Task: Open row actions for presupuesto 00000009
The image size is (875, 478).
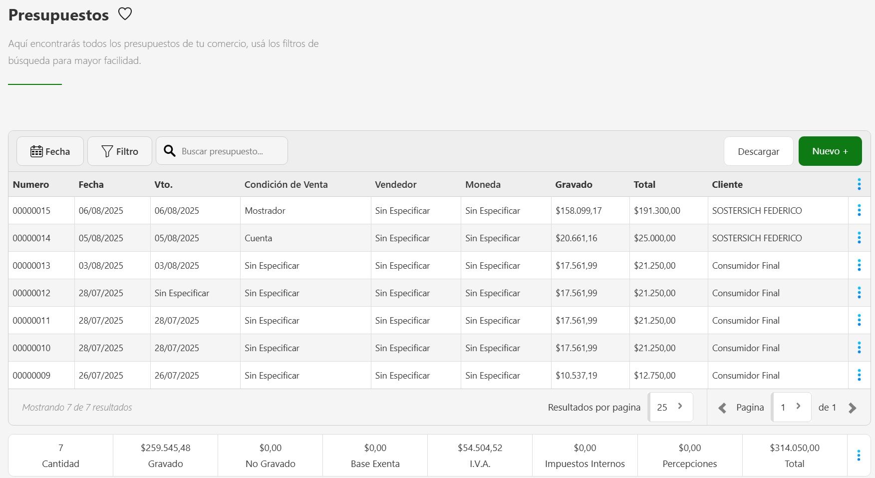Action: 859,375
